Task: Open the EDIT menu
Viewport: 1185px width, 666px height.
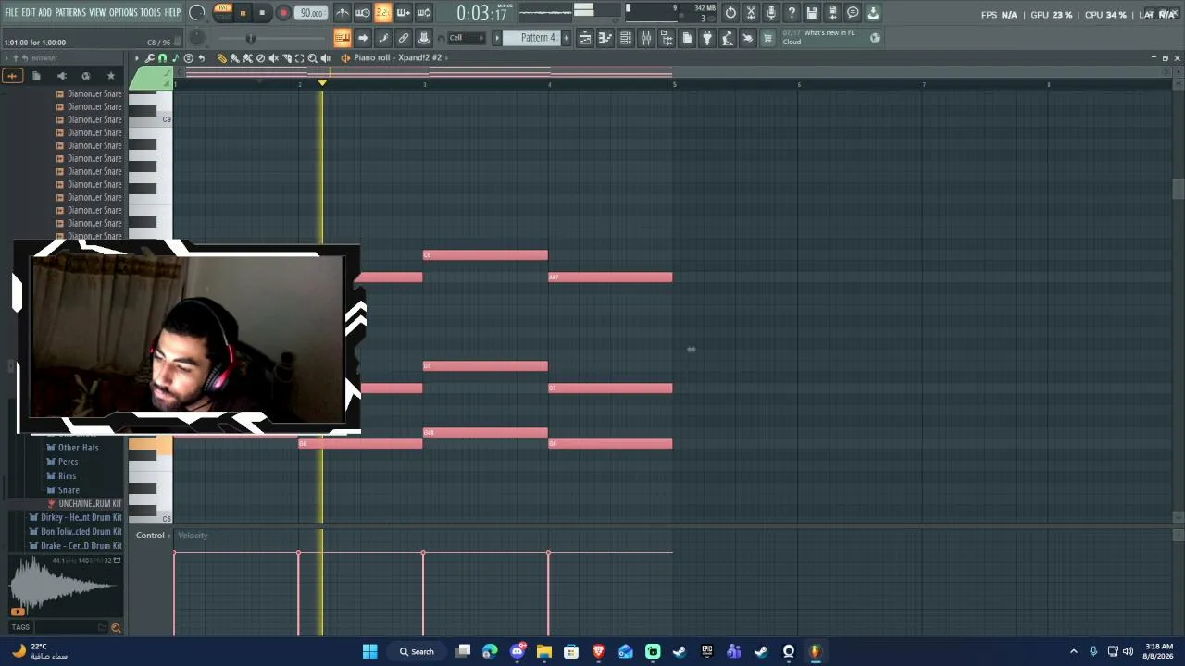Action: (x=29, y=12)
